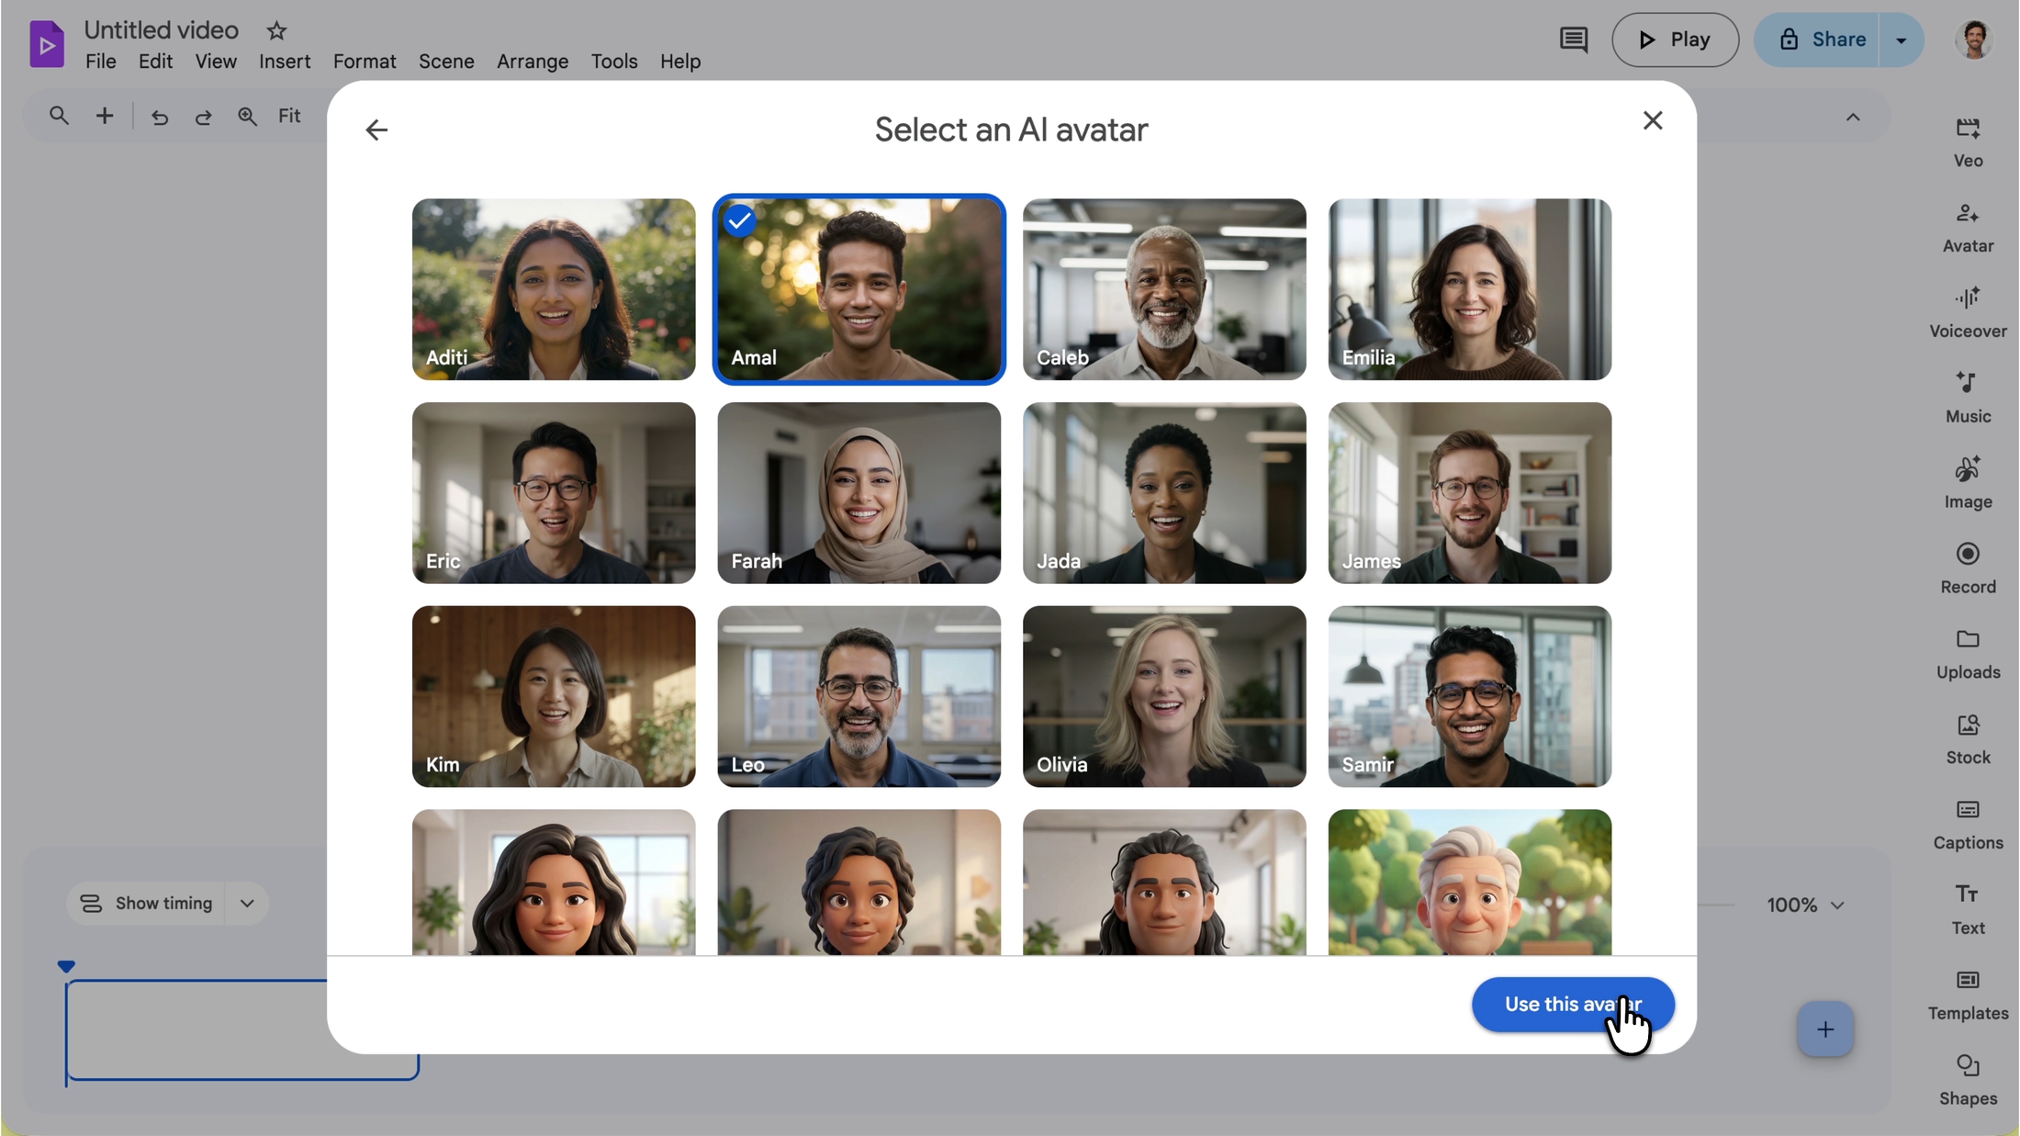
Task: Choose the Farah avatar tile
Action: (x=858, y=493)
